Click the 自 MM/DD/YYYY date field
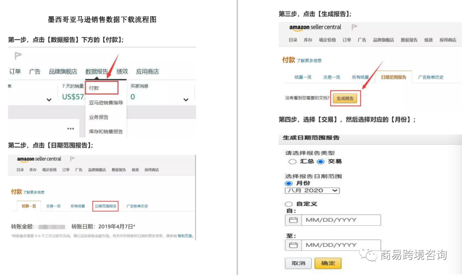The image size is (462, 275). pyautogui.click(x=341, y=220)
